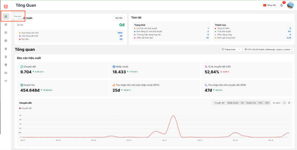Open the ticket voucher icon in the sidebar
This screenshot has height=150, width=297.
pyautogui.click(x=6, y=73)
